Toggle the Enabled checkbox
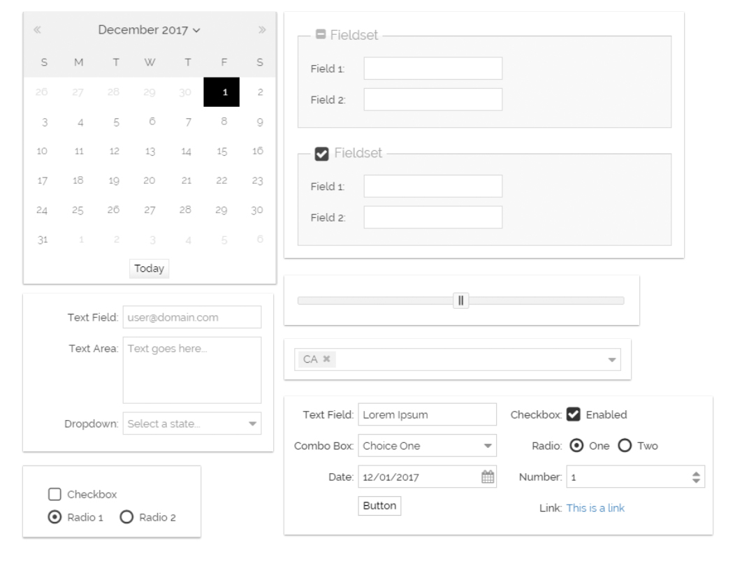Viewport: 735px width, 587px height. [573, 414]
